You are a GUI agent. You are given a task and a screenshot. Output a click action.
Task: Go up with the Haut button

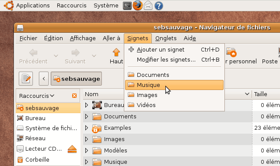116,56
